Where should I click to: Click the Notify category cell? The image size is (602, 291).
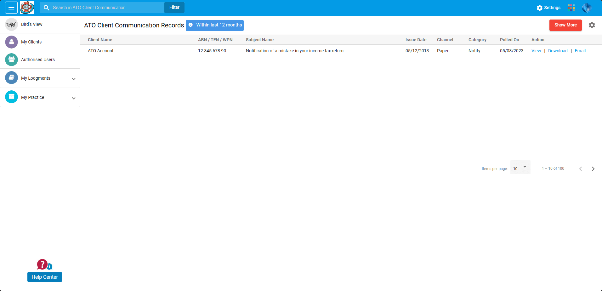click(x=474, y=51)
